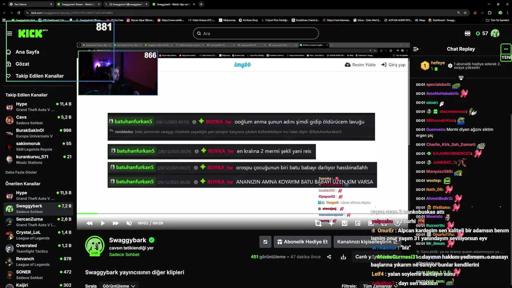This screenshot has height=288, width=512.
Task: Click the sparkle icon in the player controls
Action: pyautogui.click(x=331, y=223)
